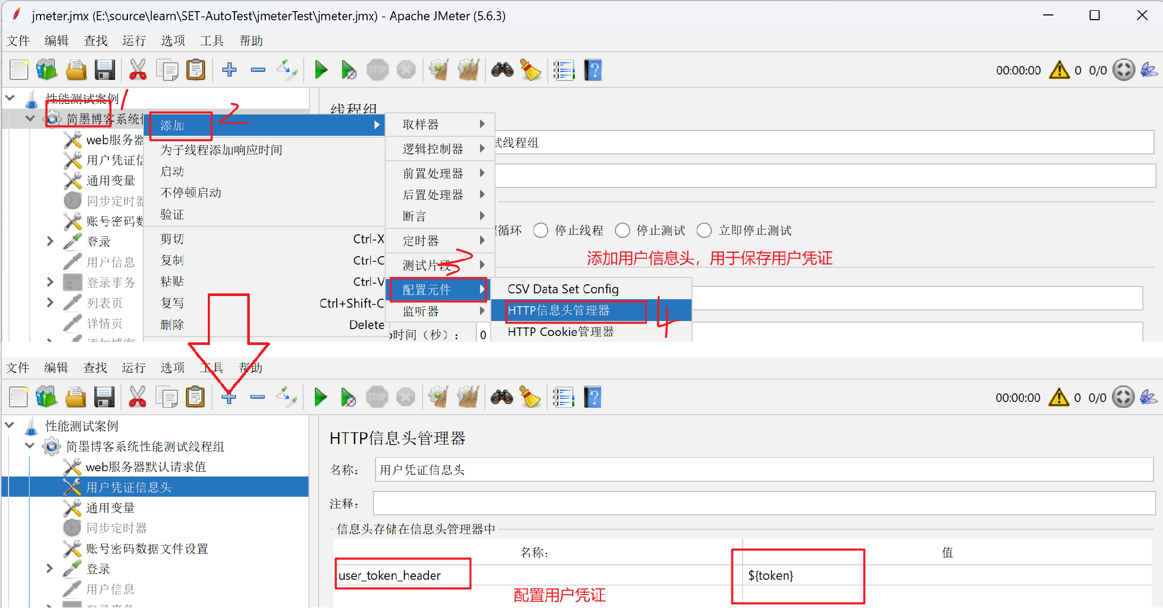1163x608 pixels.
Task: Collapse 简墨博客系统 thread group in top tree
Action: tap(30, 118)
